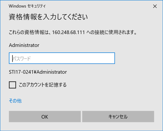Focus the パスワード input field
Image resolution: width=163 pixels, height=131 pixels.
point(62,58)
